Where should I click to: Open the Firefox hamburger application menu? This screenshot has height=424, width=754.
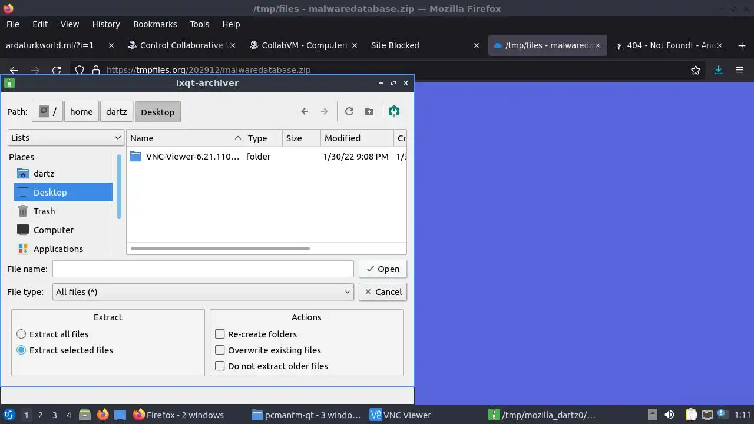click(x=740, y=70)
